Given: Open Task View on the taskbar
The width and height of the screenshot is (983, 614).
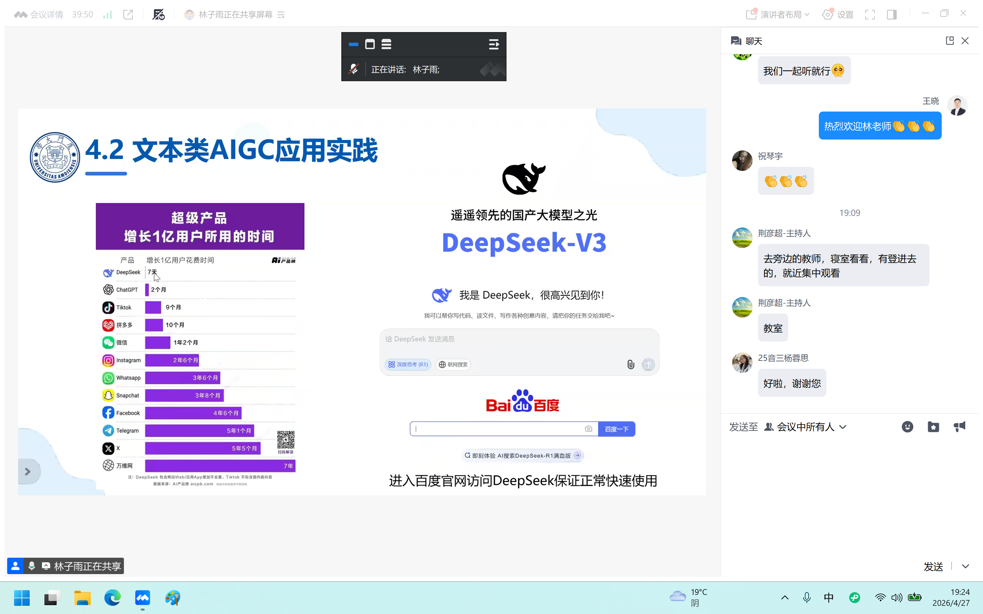Looking at the screenshot, I should (x=52, y=598).
